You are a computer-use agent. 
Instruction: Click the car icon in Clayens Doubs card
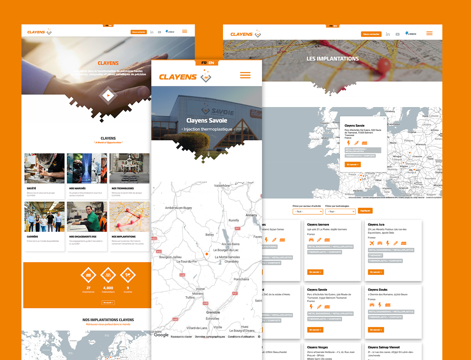point(372,305)
